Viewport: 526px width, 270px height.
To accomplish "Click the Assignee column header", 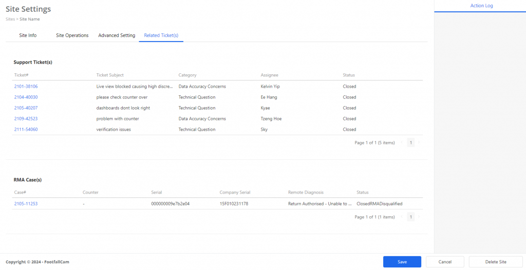I will (x=269, y=75).
